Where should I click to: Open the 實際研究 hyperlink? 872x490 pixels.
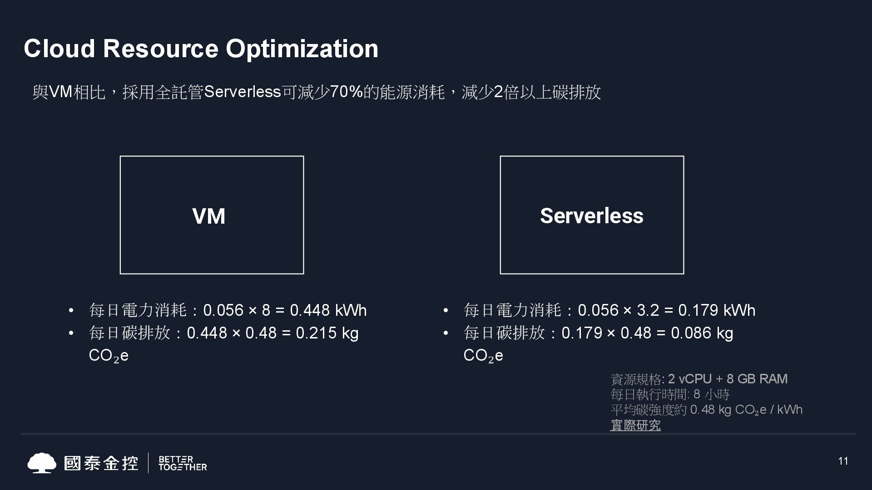click(x=635, y=425)
